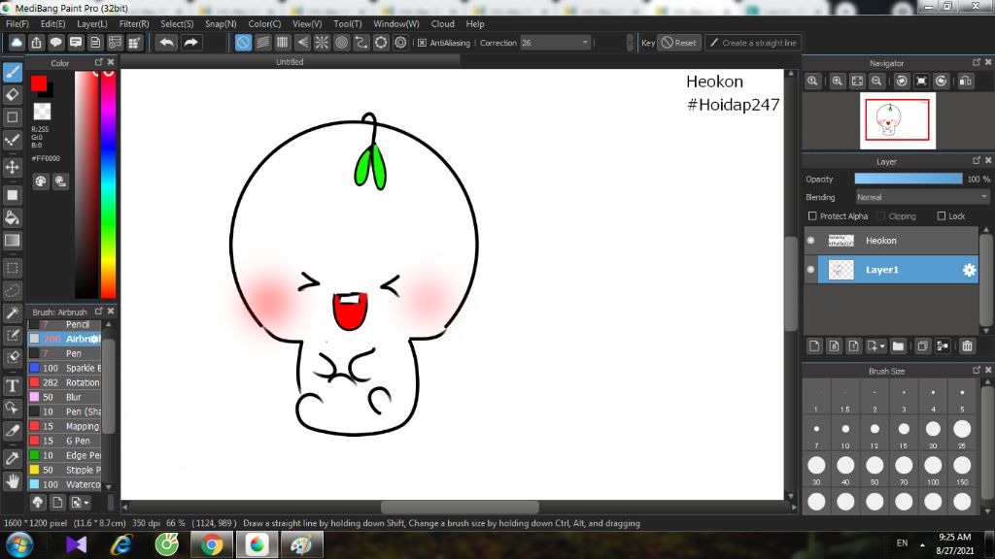The image size is (995, 559).
Task: Select the Lasso tool
Action: tap(12, 291)
